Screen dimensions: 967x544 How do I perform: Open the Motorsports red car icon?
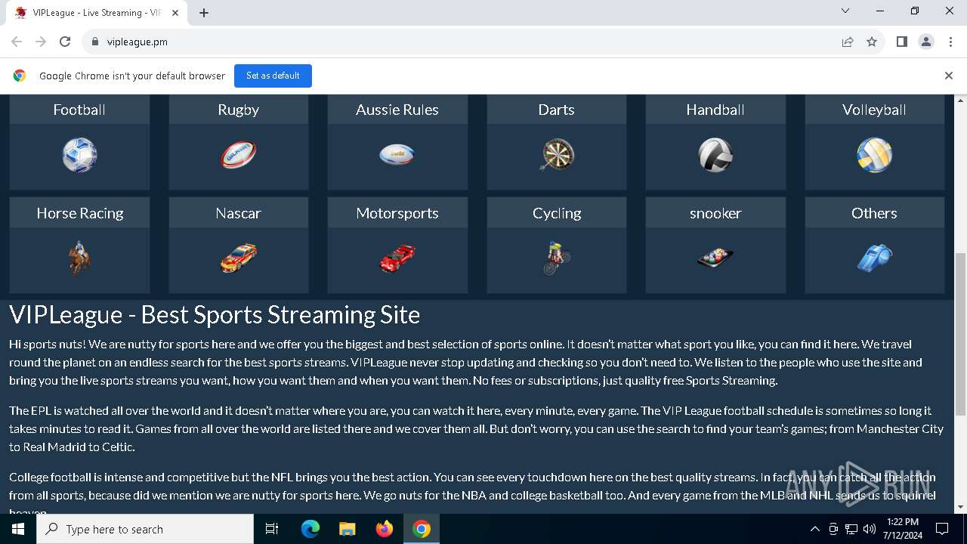click(397, 258)
